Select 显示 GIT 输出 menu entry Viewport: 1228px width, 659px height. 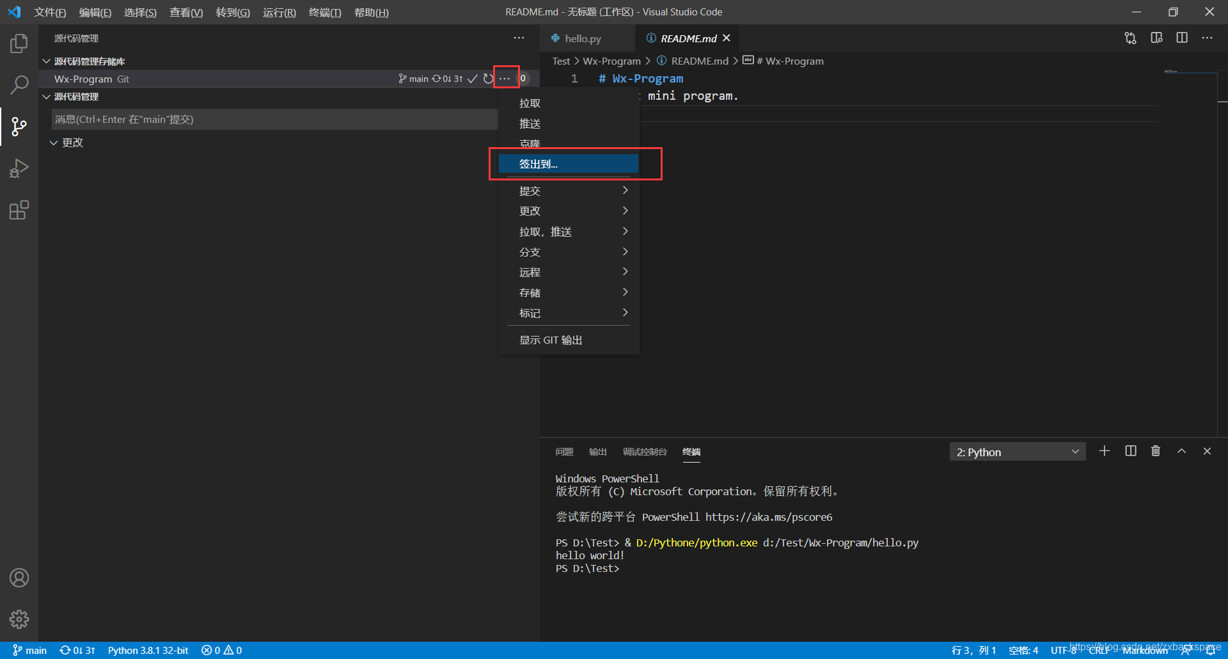569,340
